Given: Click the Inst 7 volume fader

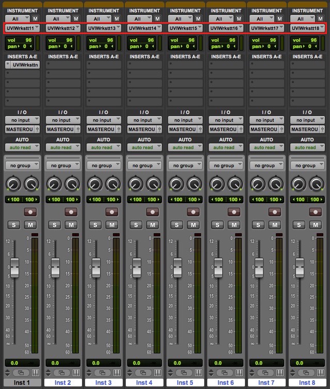Looking at the screenshot, I should pyautogui.click(x=259, y=268).
